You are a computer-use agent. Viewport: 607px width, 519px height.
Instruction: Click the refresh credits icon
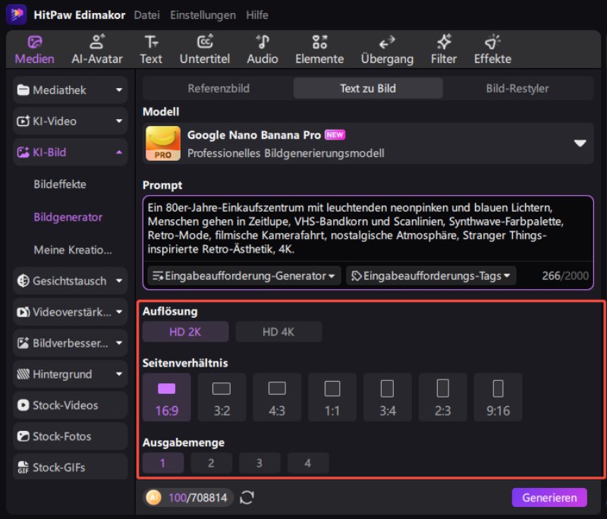(x=247, y=498)
